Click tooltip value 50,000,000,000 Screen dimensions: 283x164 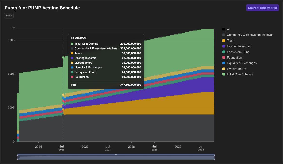tap(131, 53)
